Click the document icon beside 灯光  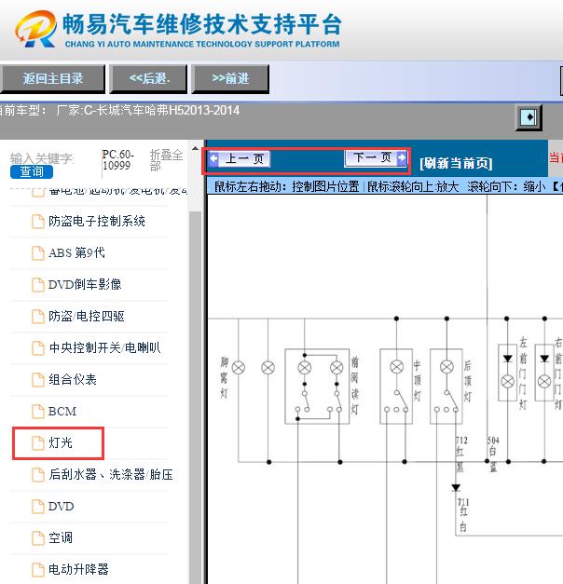click(x=37, y=442)
